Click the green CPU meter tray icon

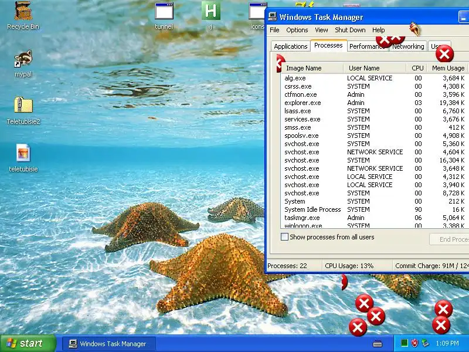click(x=405, y=343)
